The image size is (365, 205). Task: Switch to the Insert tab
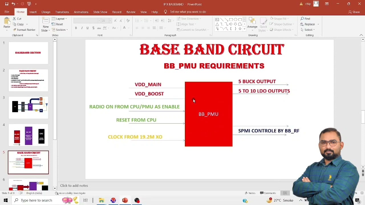[33, 12]
